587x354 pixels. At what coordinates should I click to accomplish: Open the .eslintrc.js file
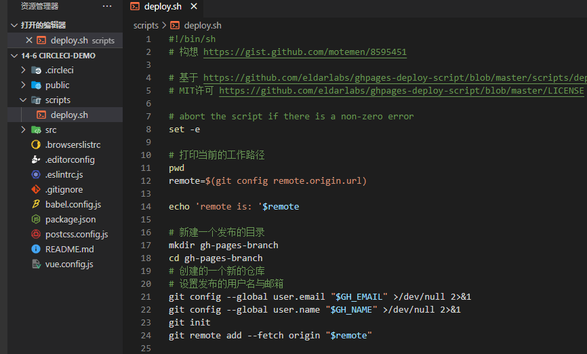point(65,174)
